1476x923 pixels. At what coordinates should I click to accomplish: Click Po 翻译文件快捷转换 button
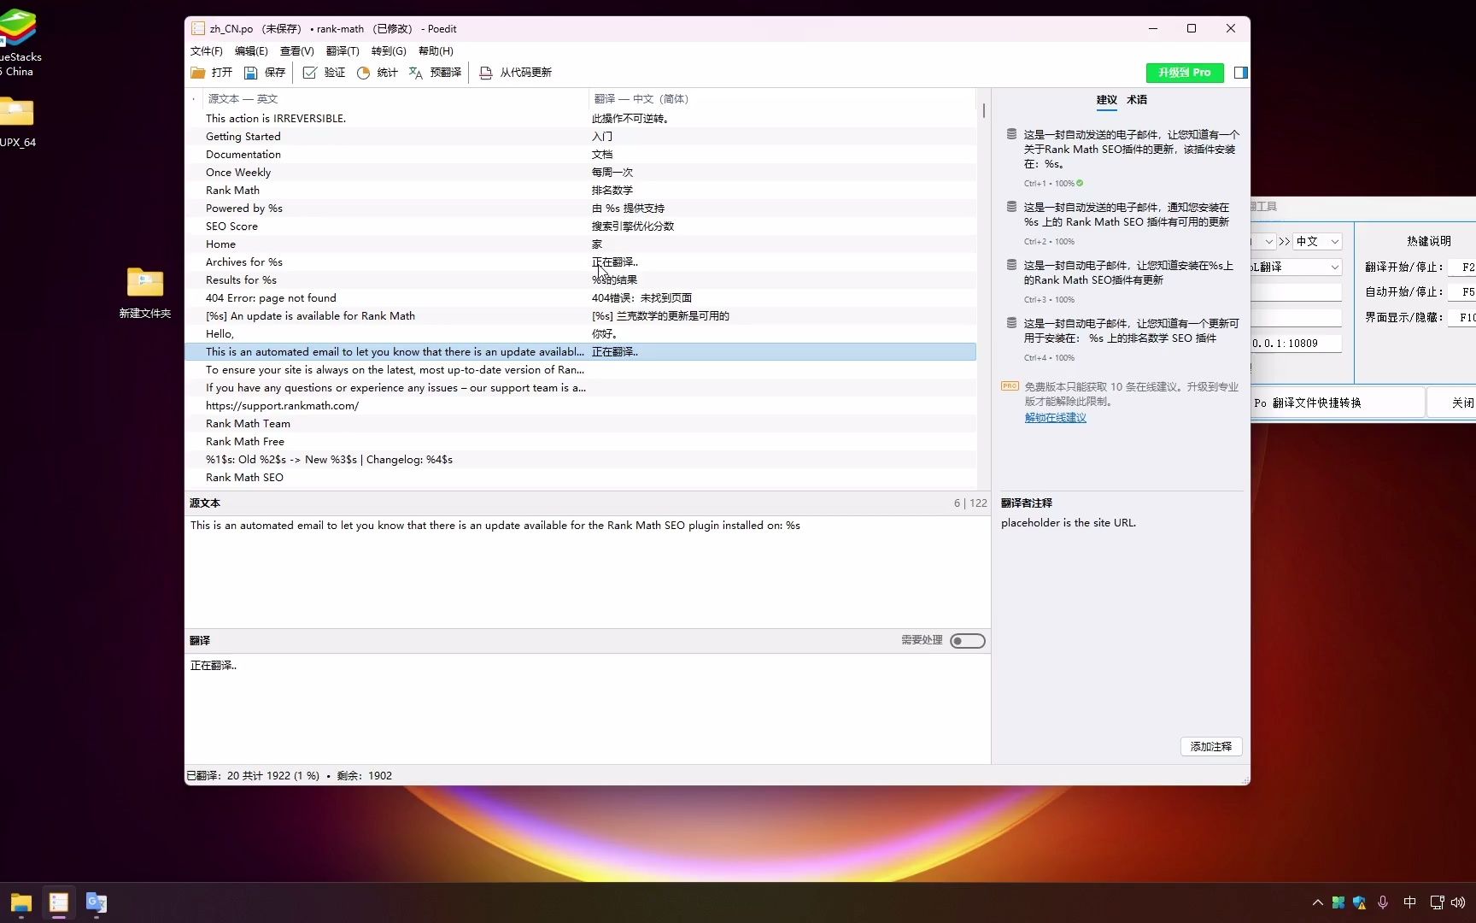pyautogui.click(x=1338, y=403)
